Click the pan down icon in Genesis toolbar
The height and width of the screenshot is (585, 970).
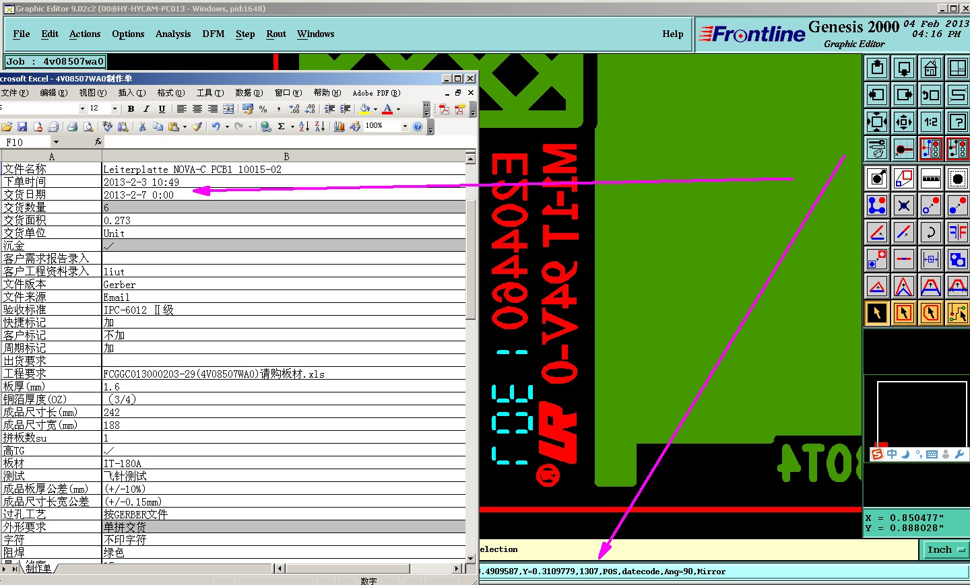[904, 68]
